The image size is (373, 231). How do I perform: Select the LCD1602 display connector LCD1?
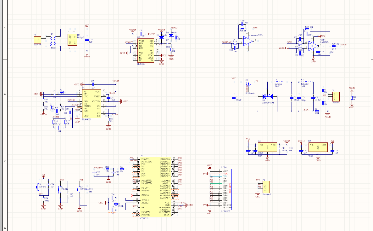pyautogui.click(x=227, y=189)
